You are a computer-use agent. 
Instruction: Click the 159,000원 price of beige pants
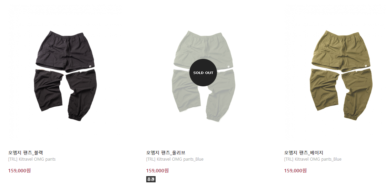point(295,171)
